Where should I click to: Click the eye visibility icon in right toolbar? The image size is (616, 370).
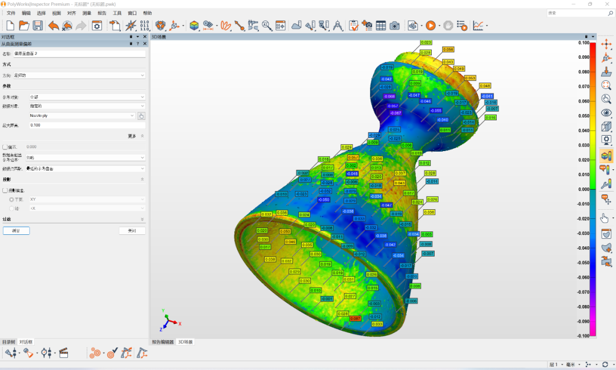(x=607, y=112)
